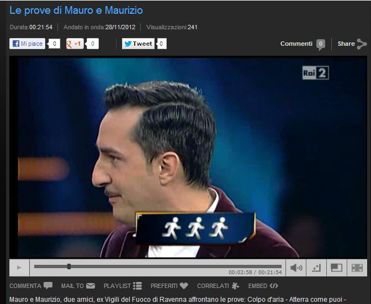
Task: Click the title 'Le prove di Mauro e Maurizio'
Action: 76,10
